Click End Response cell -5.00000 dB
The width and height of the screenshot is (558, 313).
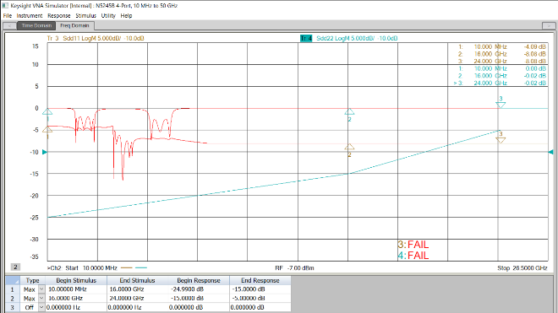(x=260, y=298)
